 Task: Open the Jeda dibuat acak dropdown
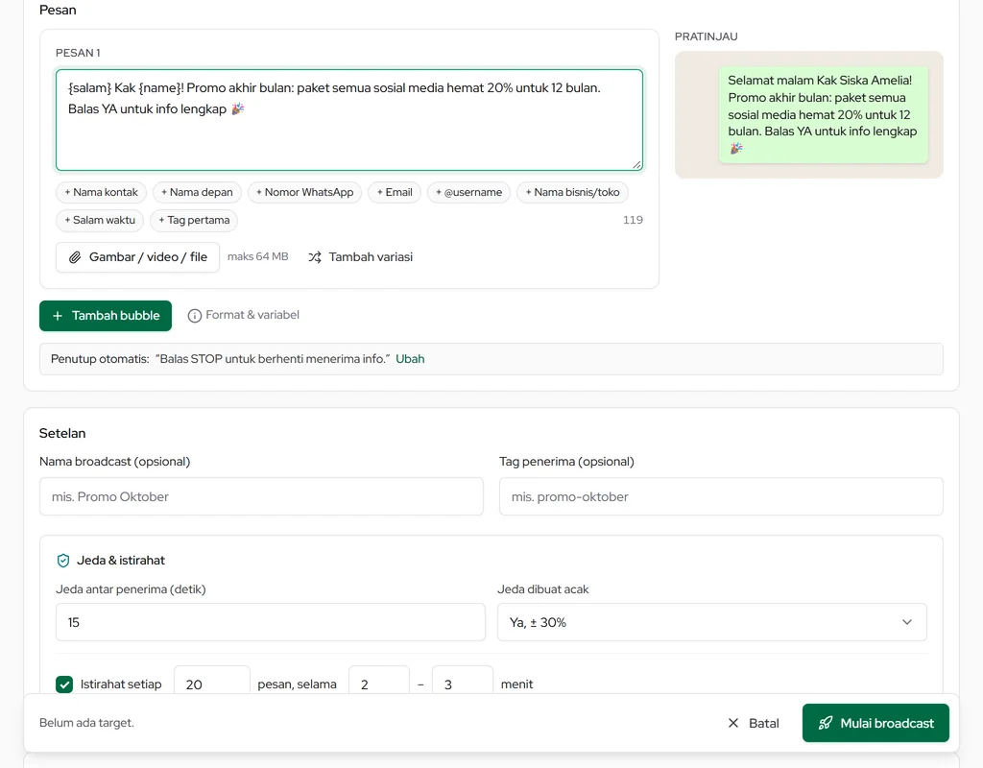tap(711, 622)
